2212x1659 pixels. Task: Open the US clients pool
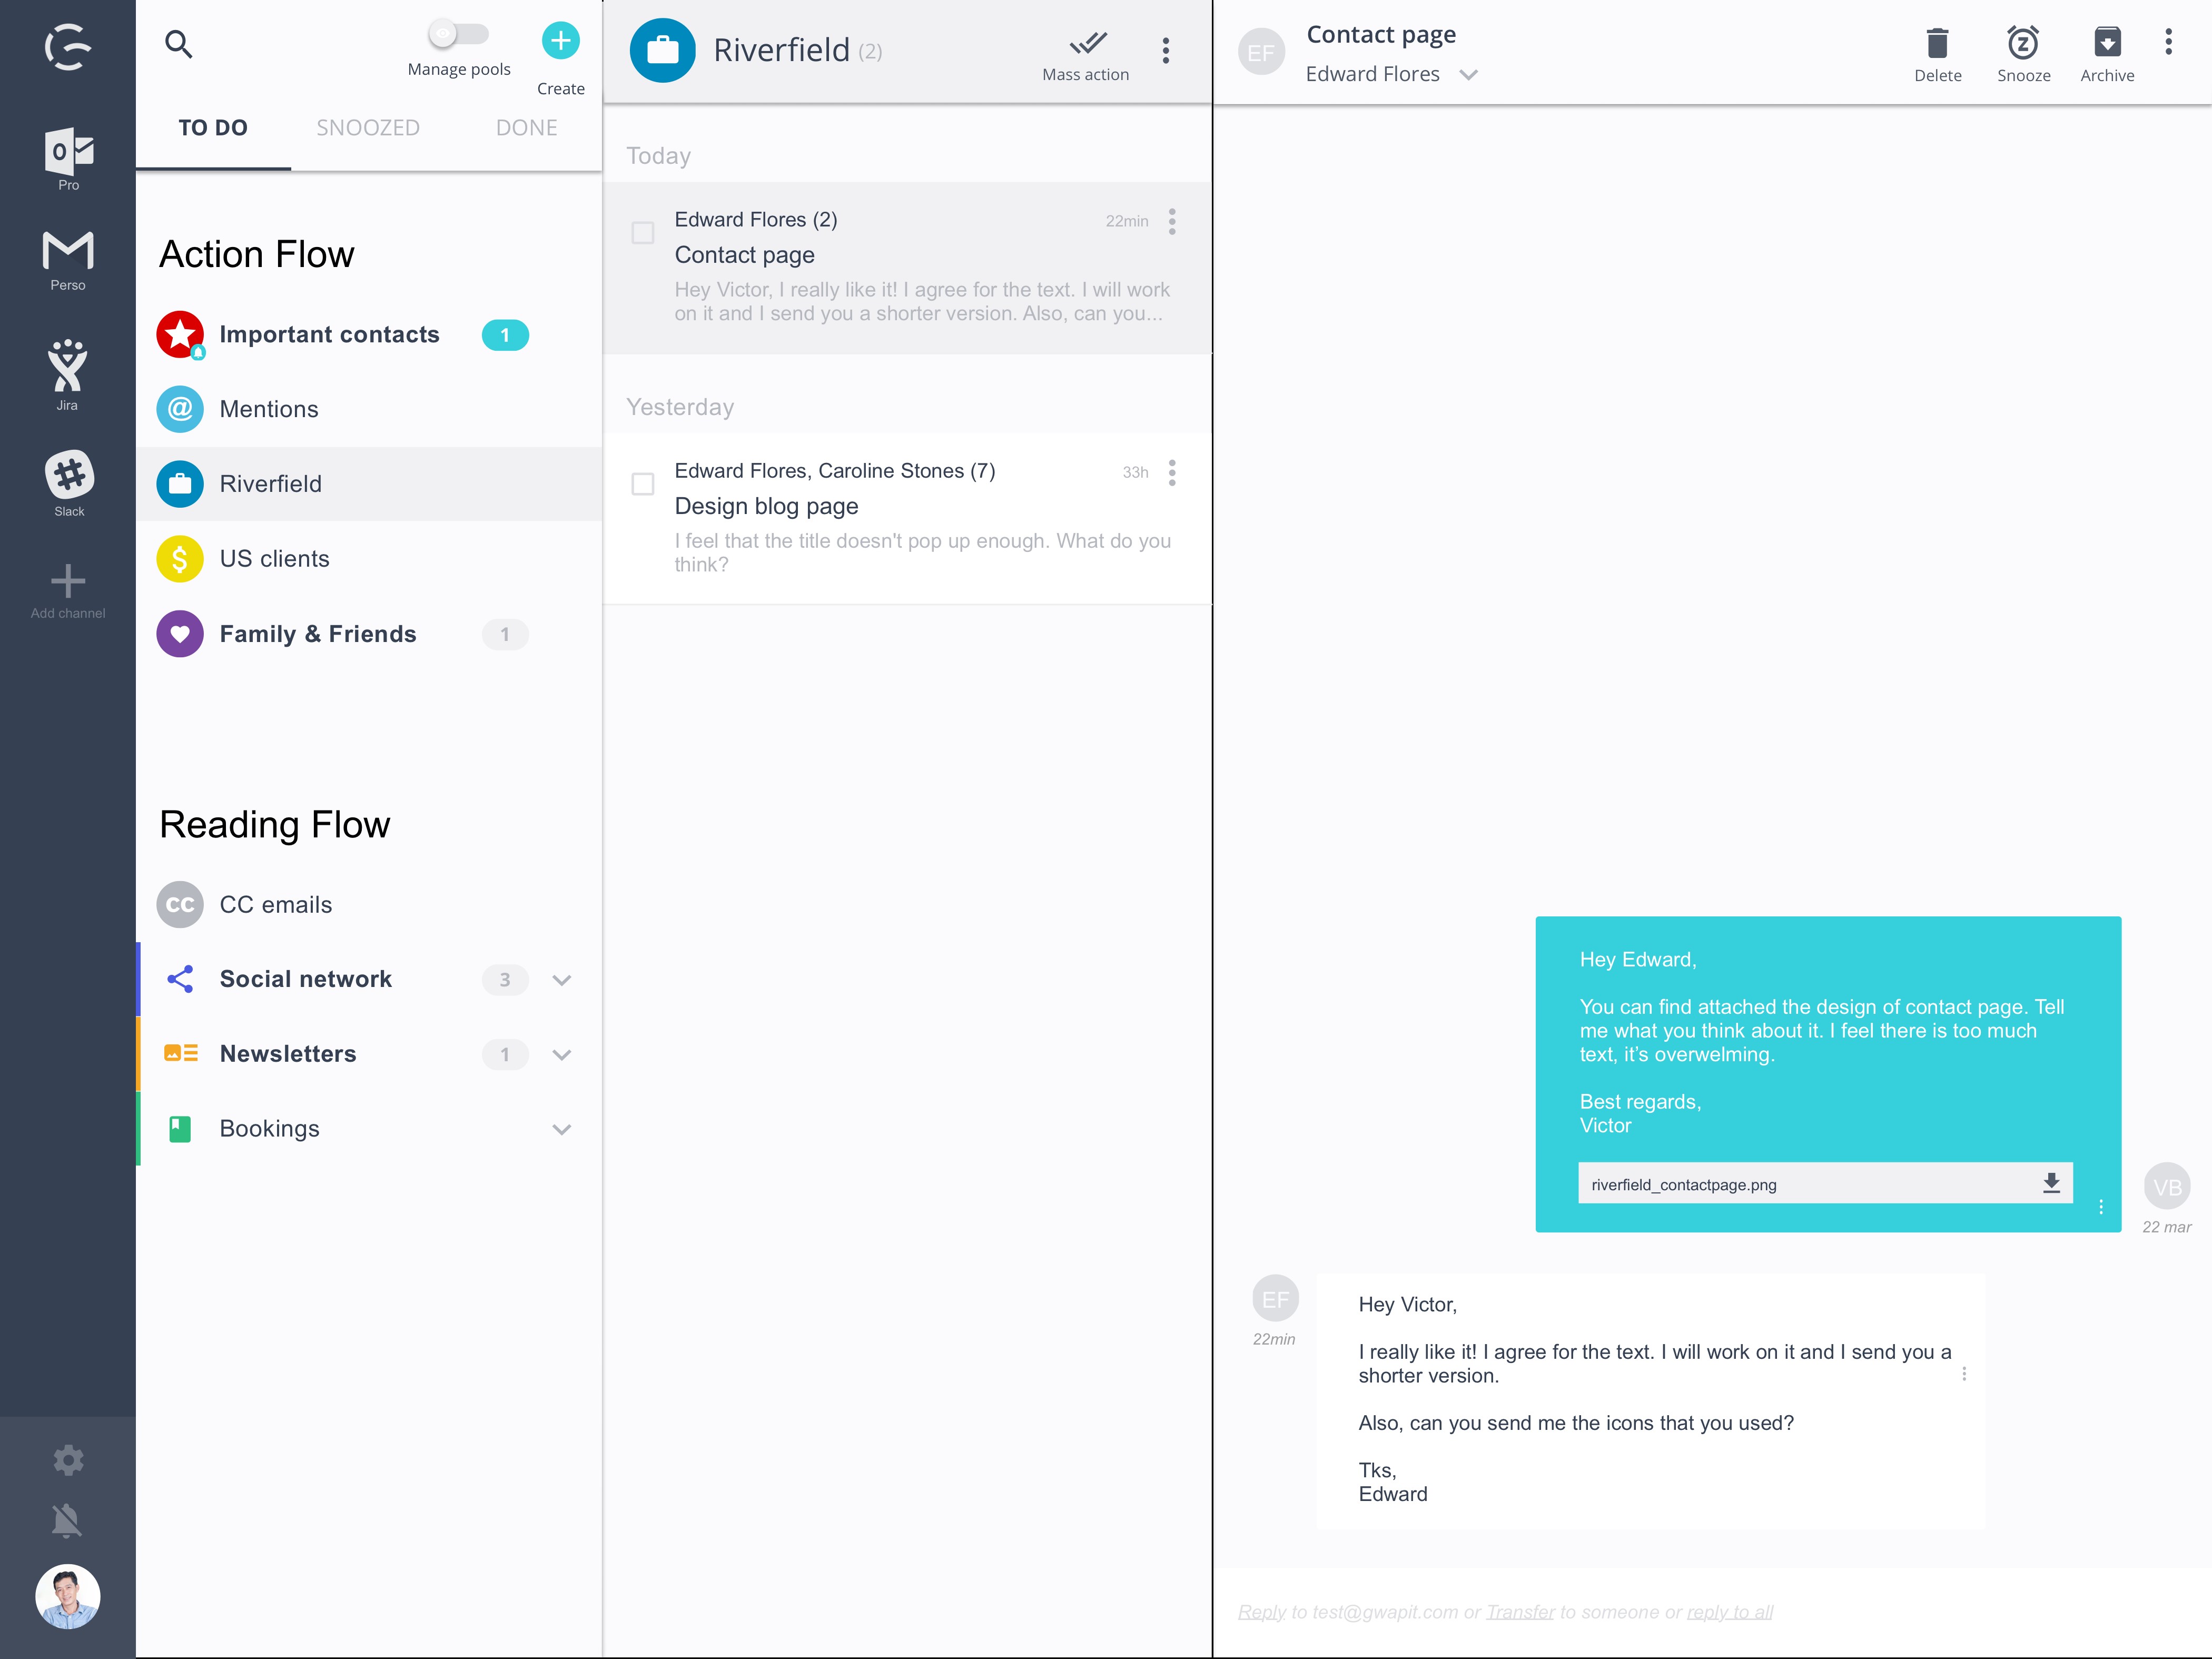pos(274,559)
